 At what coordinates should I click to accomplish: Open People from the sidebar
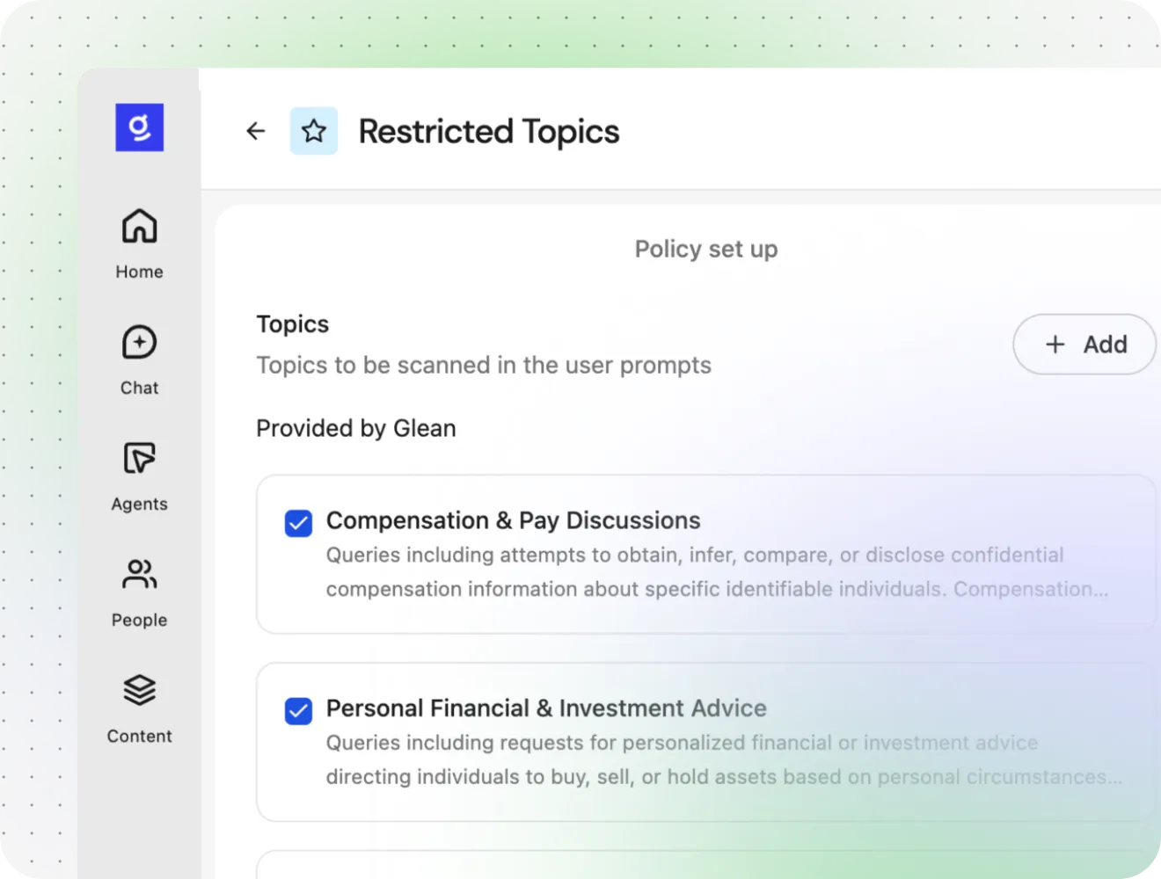pos(139,592)
